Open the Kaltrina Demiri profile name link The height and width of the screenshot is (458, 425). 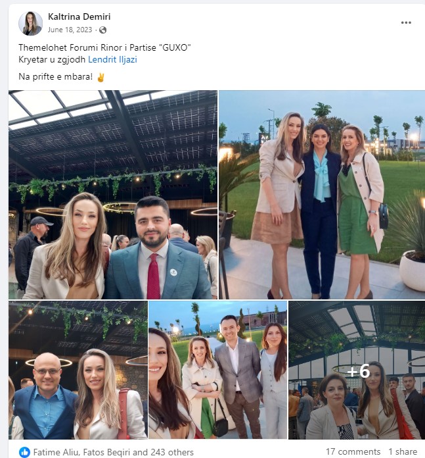[x=79, y=16]
